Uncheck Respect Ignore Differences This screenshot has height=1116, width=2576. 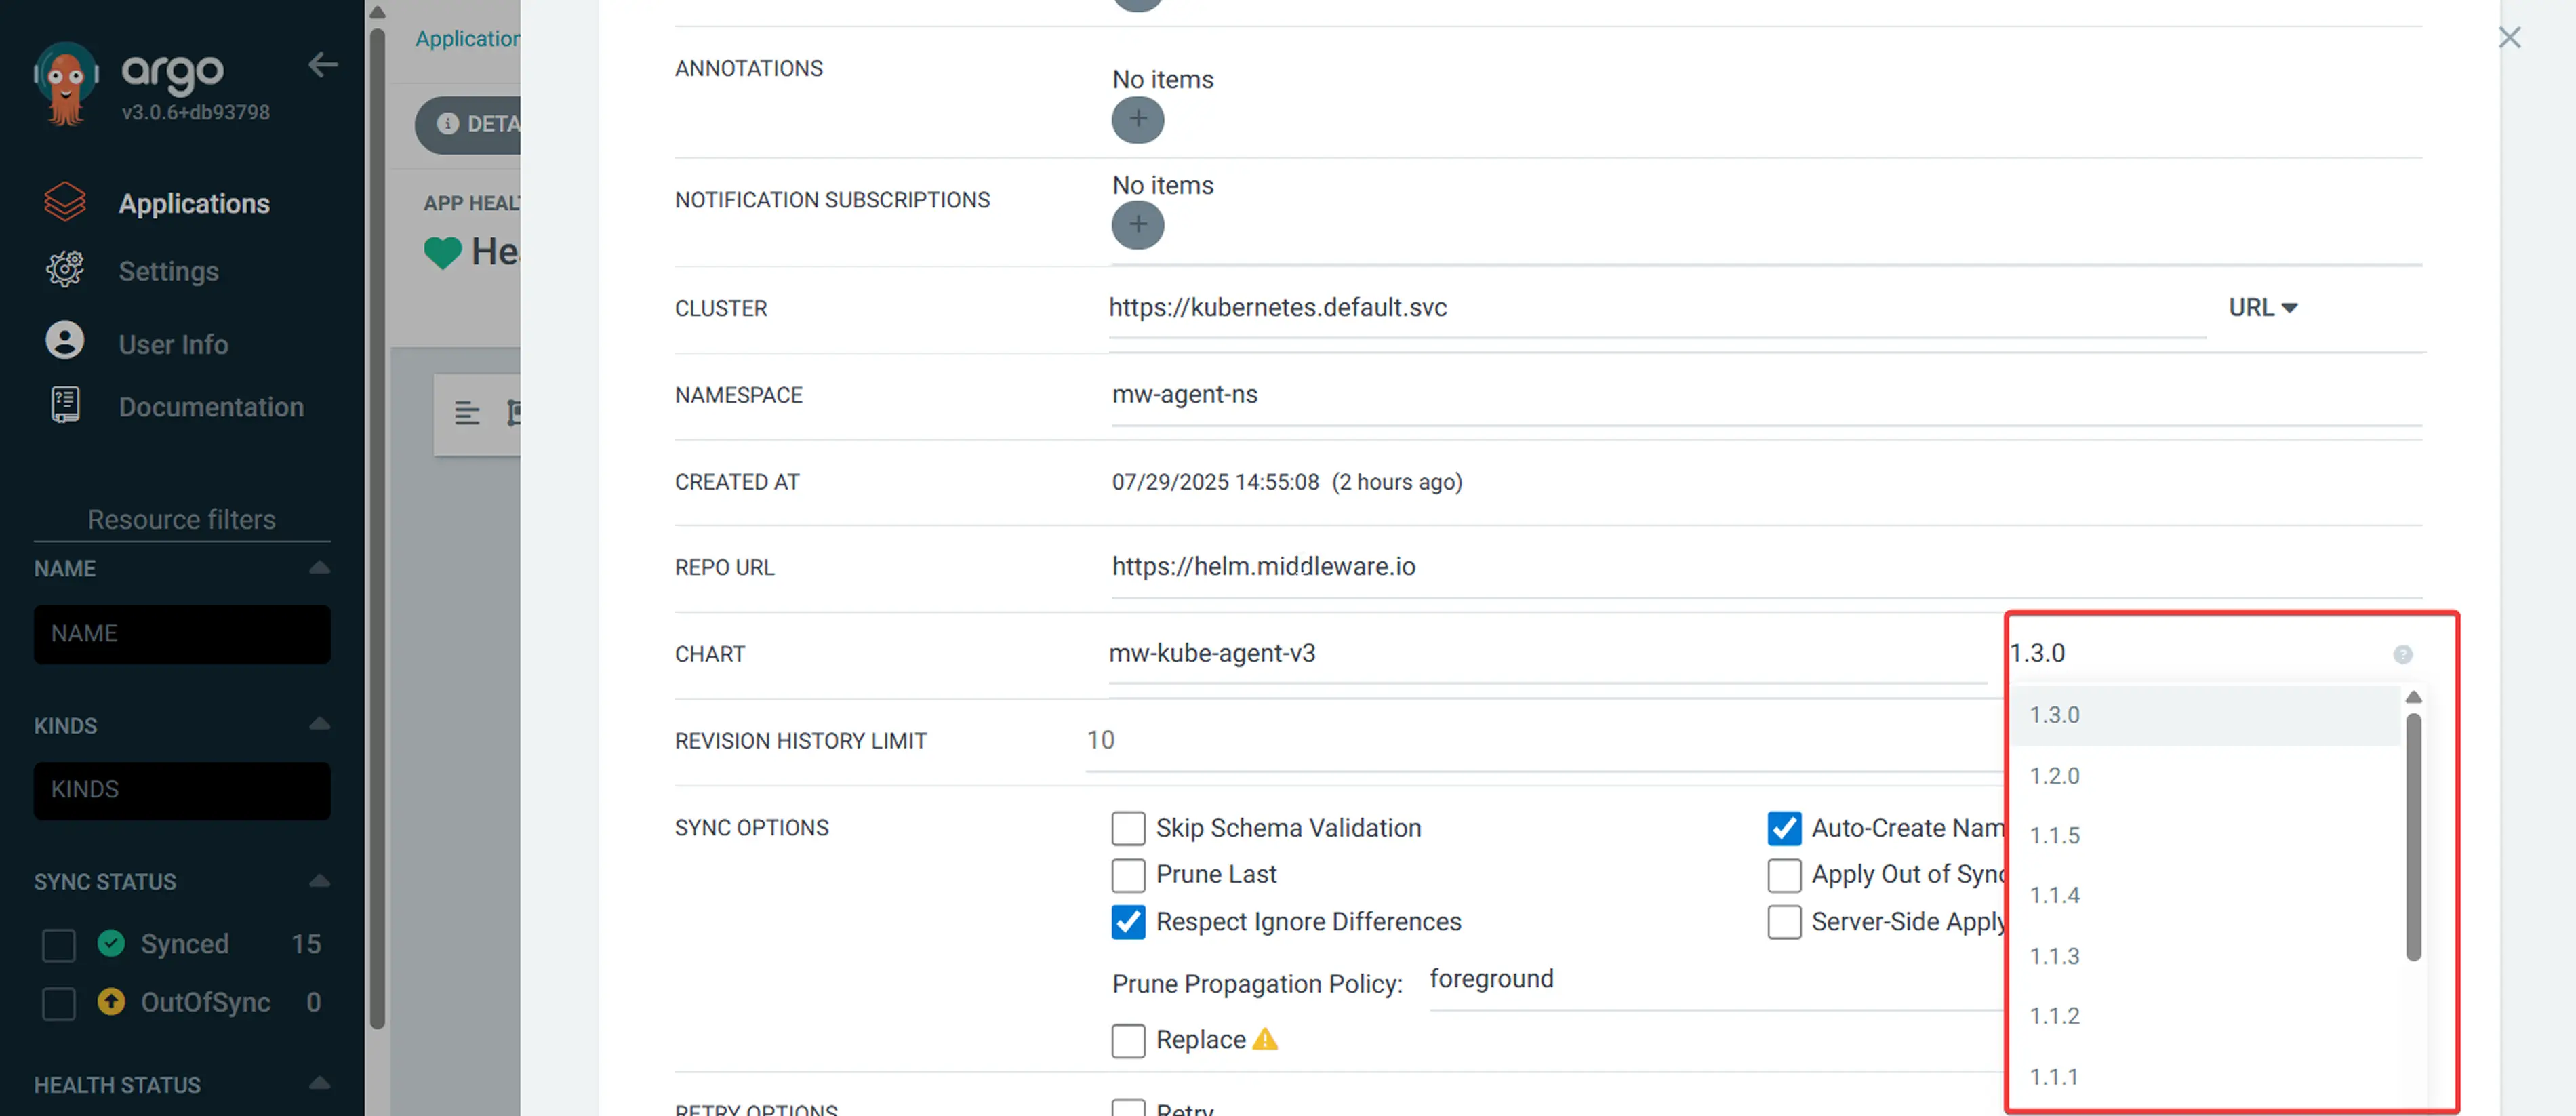pyautogui.click(x=1128, y=921)
